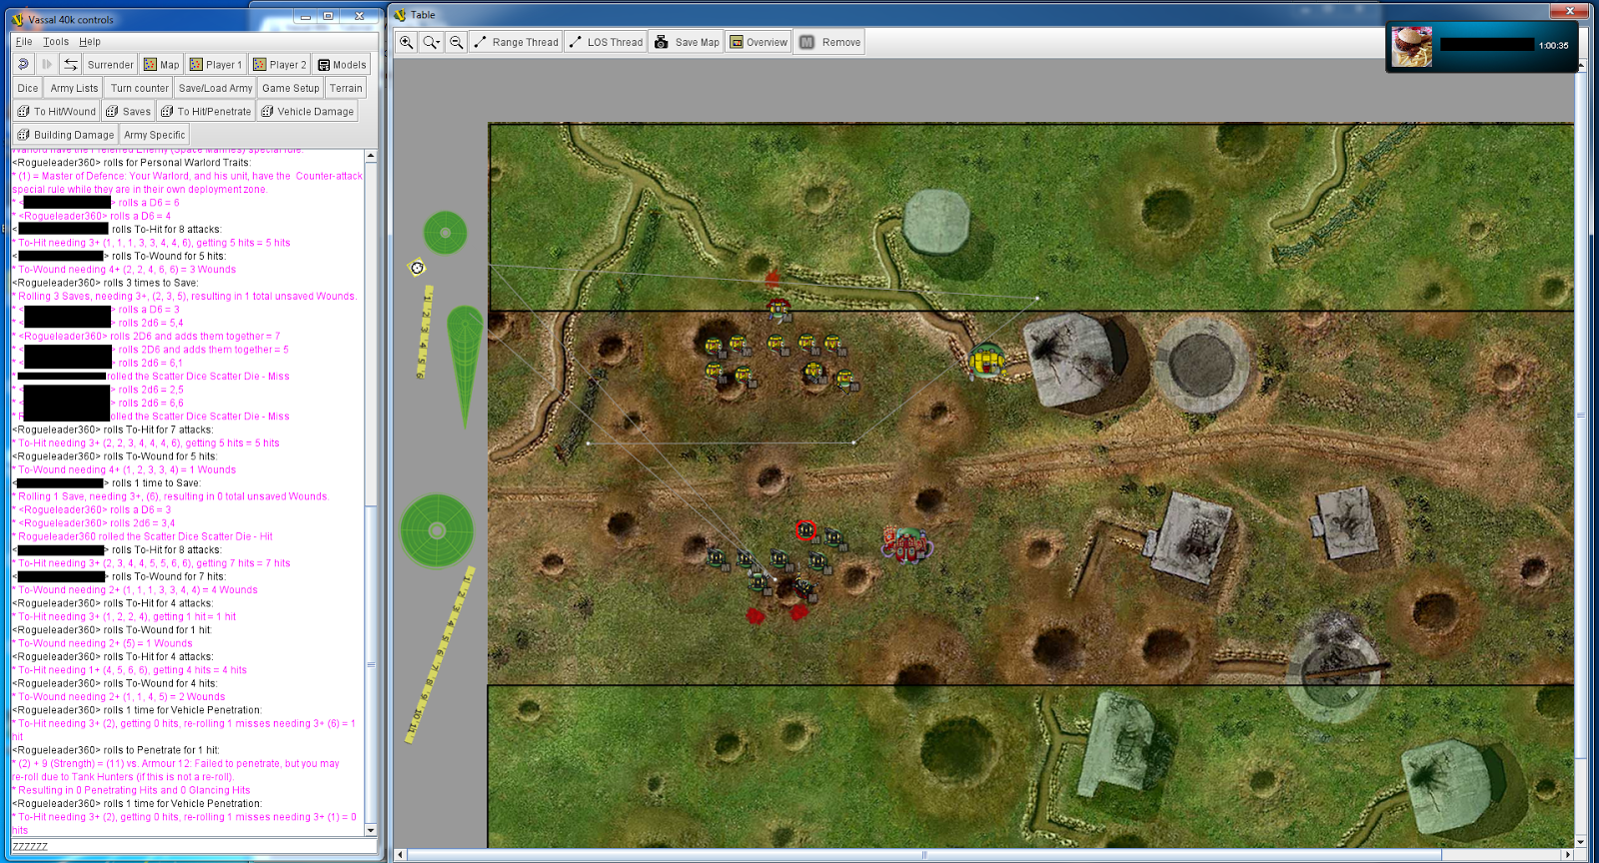
Task: Open the Models palette
Action: click(x=341, y=64)
